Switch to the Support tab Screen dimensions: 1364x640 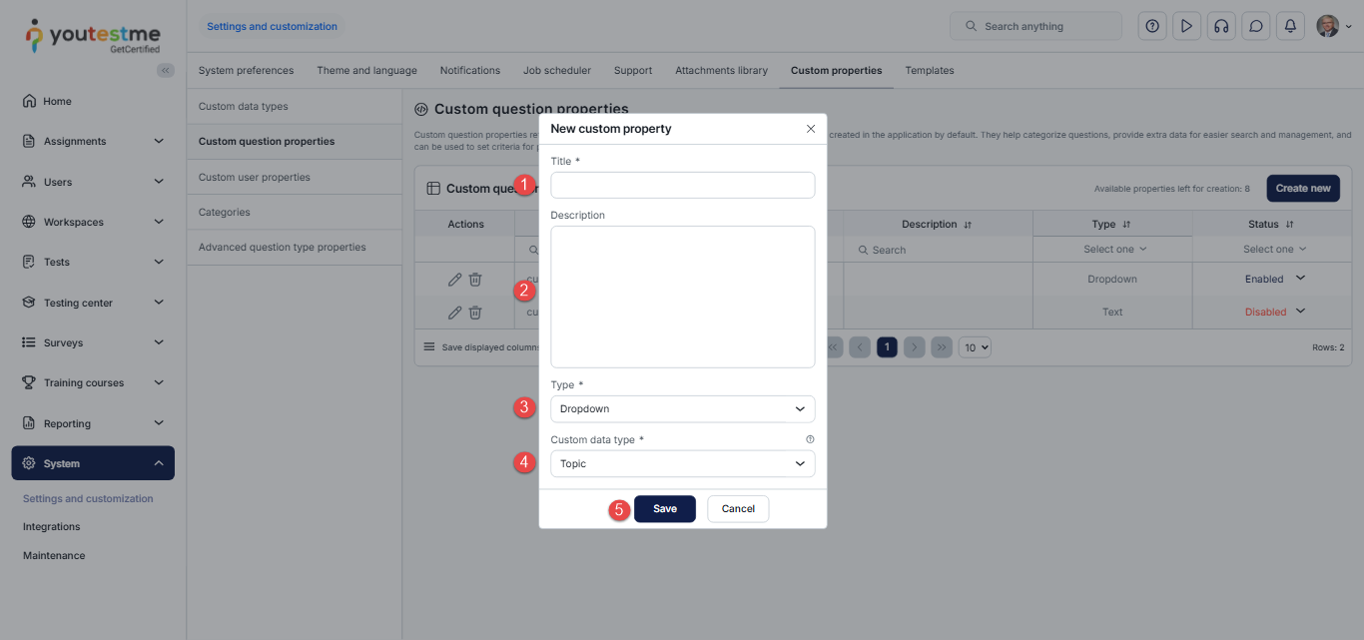click(x=633, y=70)
